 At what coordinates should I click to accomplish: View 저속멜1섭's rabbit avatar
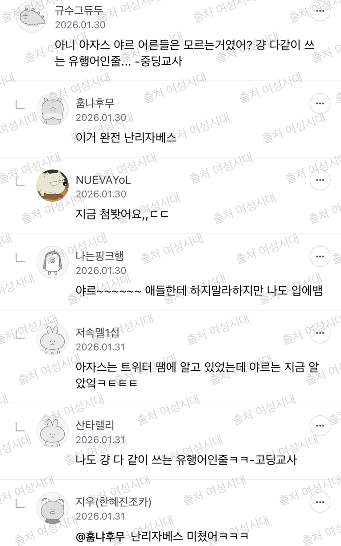click(x=53, y=339)
